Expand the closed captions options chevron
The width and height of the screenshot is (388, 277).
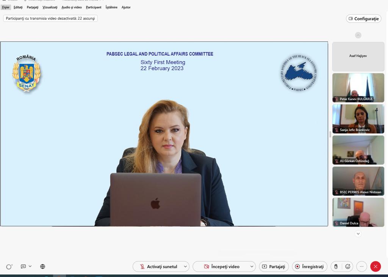coord(30,266)
